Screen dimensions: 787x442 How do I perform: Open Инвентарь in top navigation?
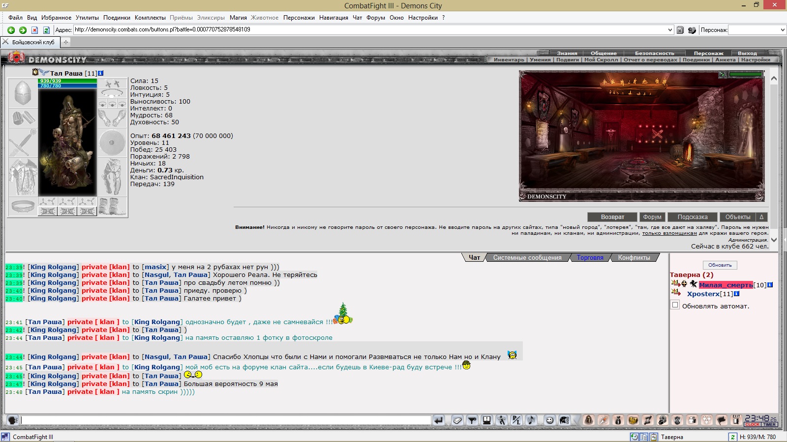pos(509,60)
